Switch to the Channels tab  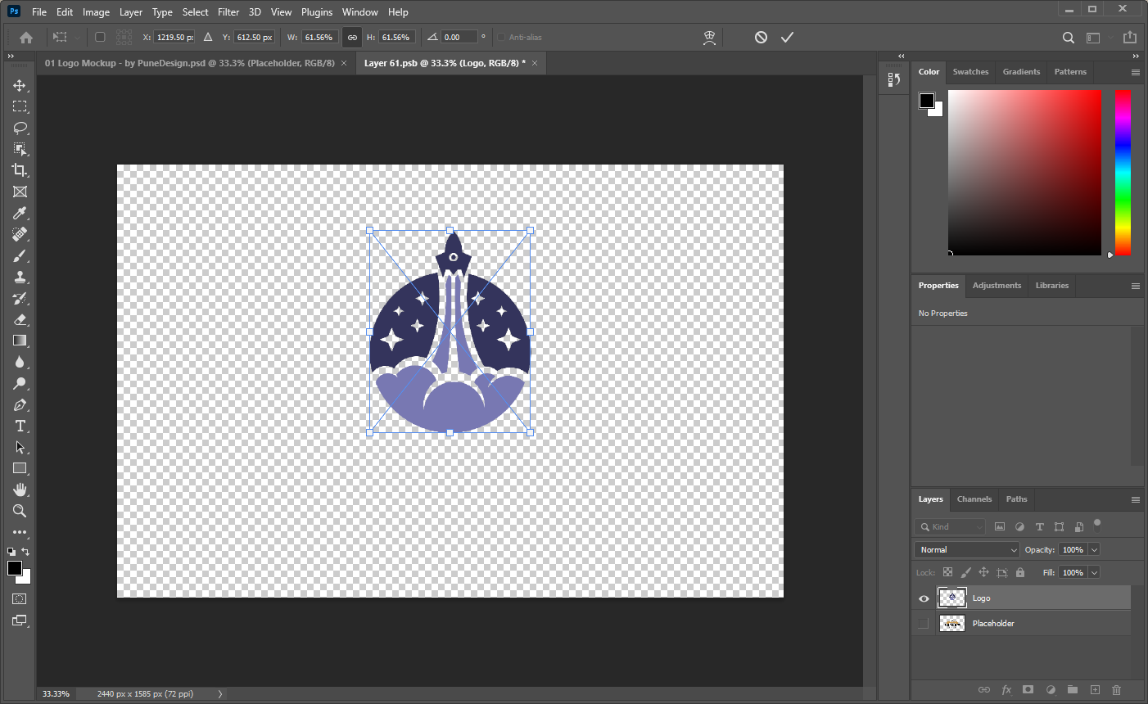[x=974, y=499]
